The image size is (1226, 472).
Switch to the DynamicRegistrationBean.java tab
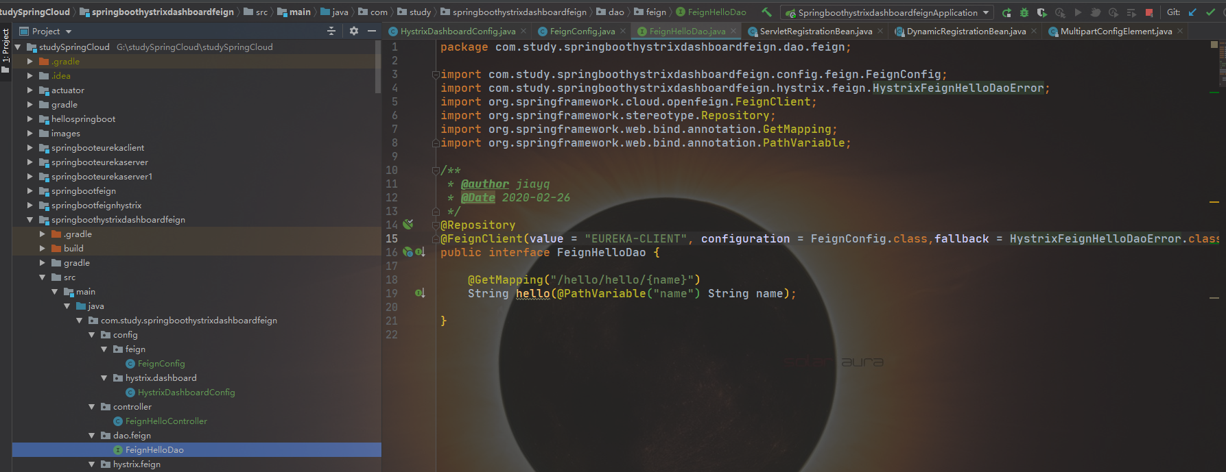click(966, 31)
